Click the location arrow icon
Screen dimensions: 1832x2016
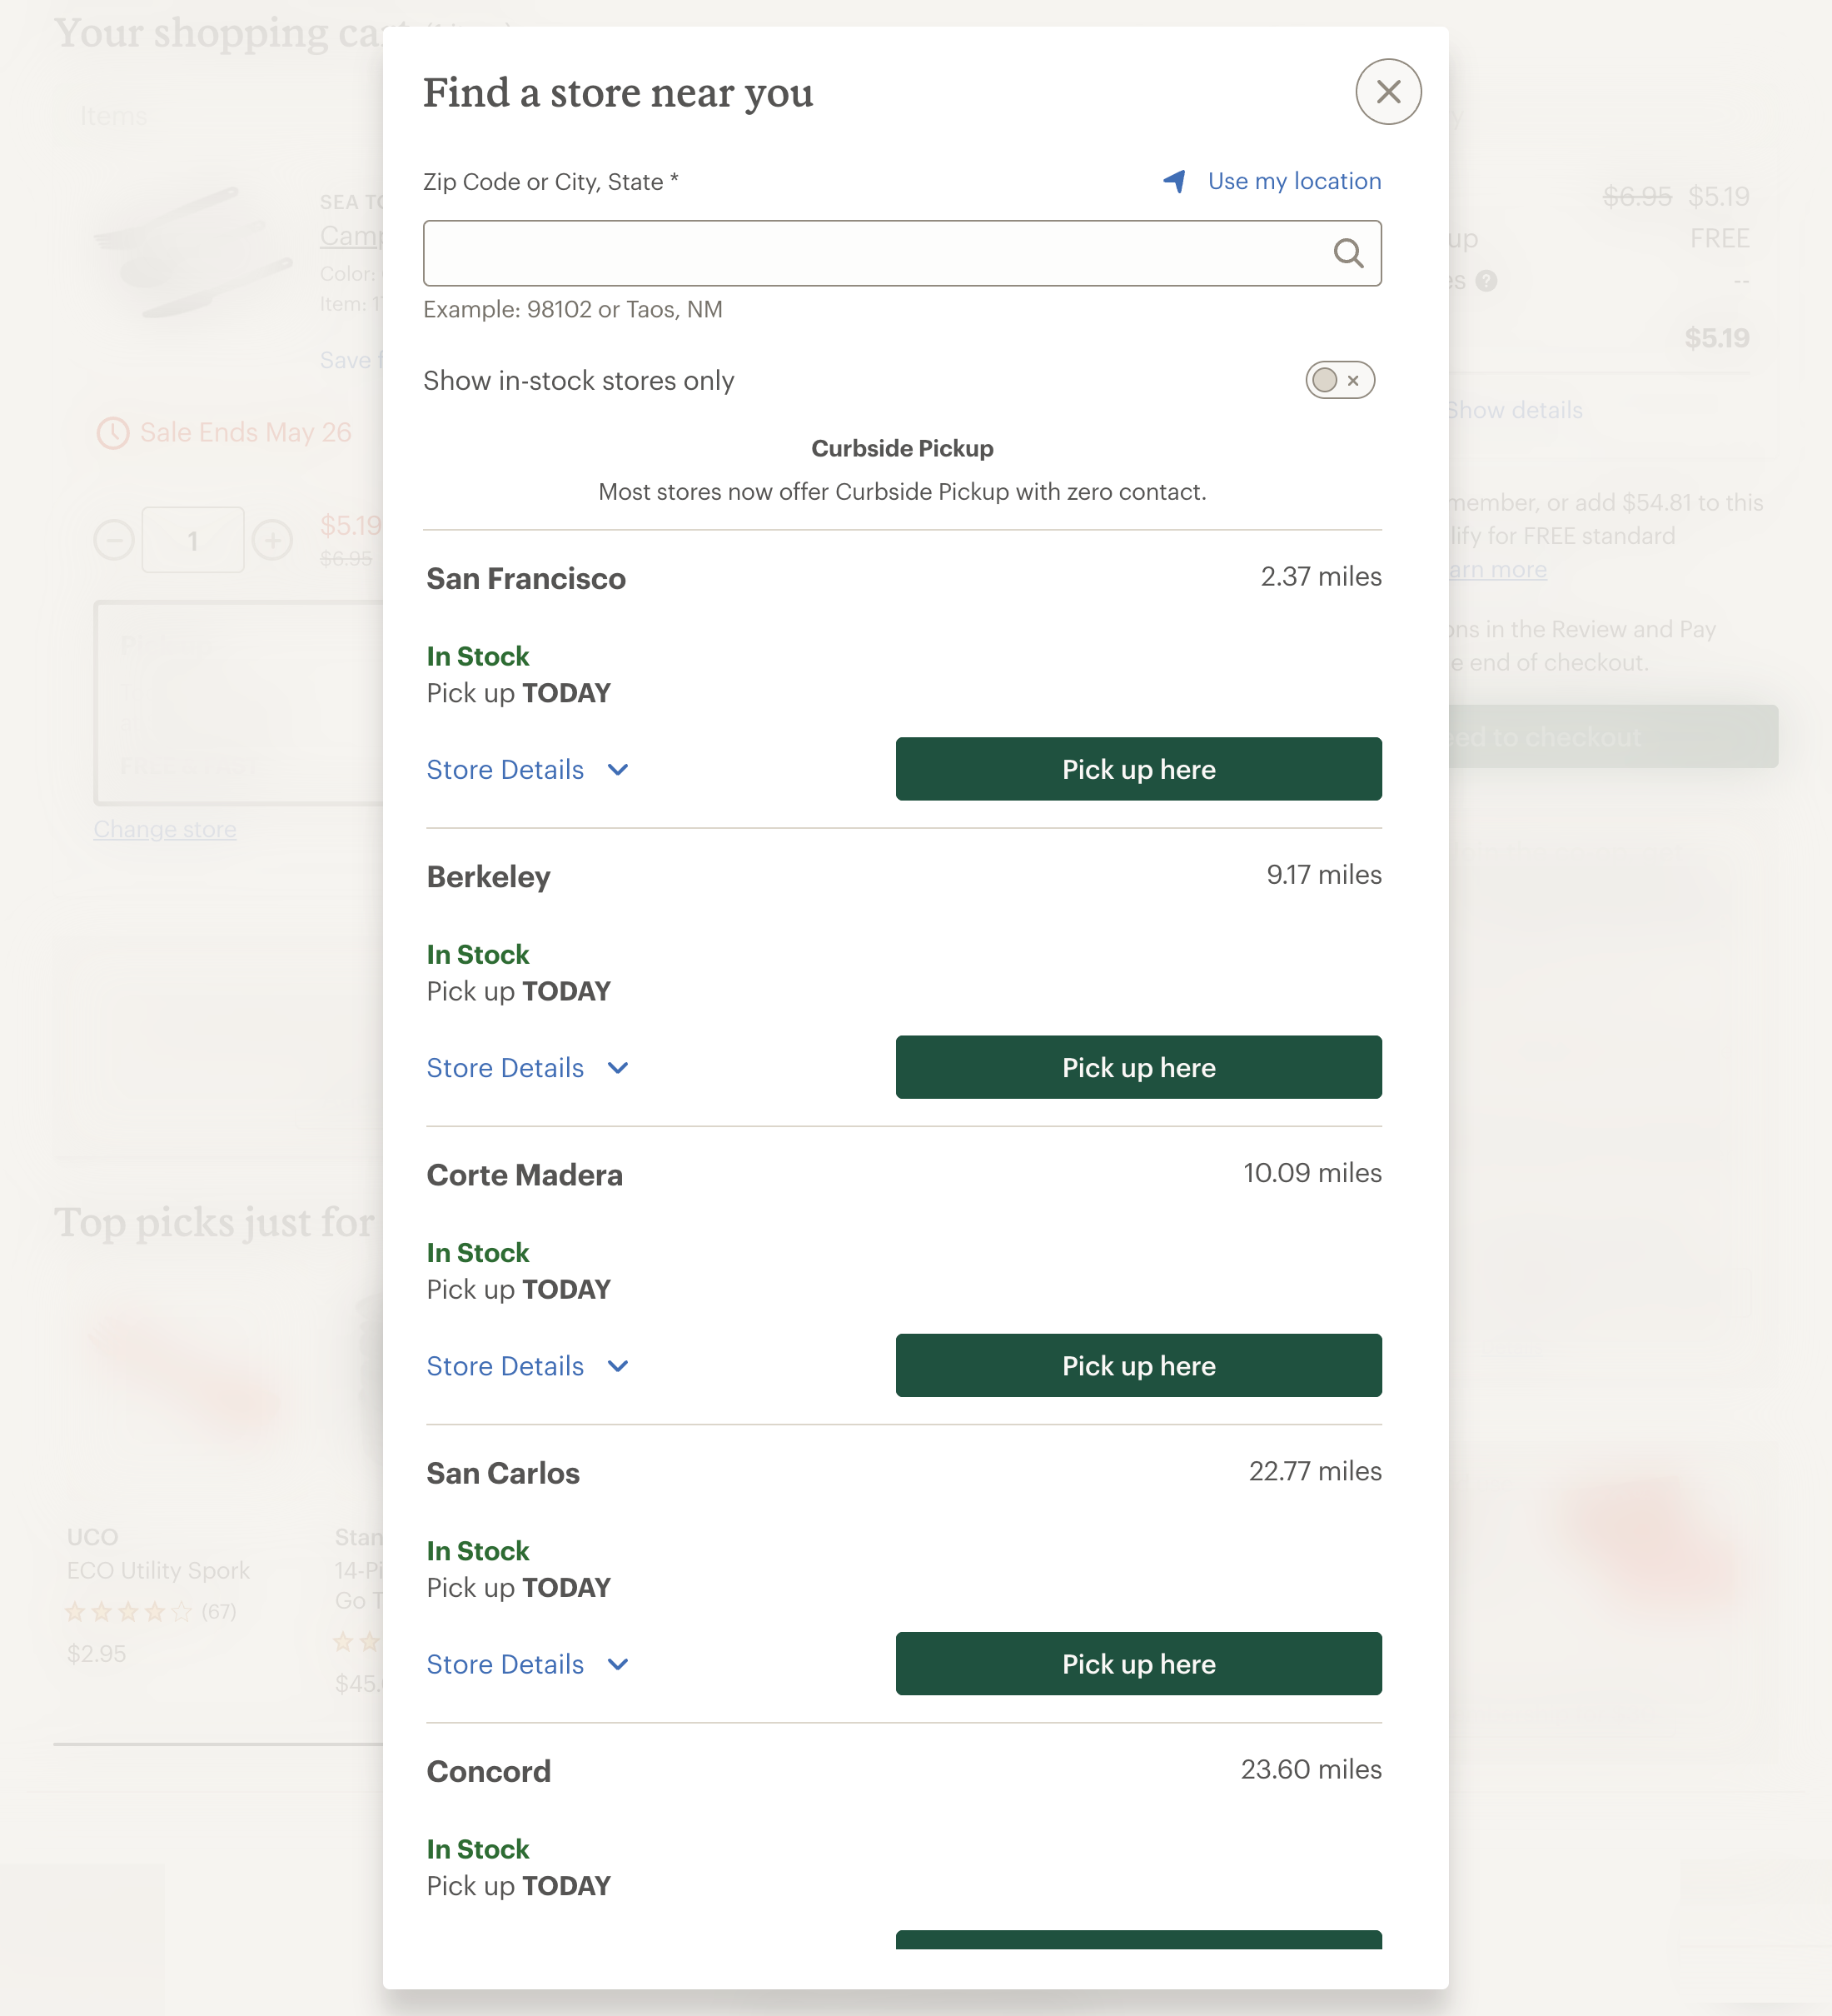point(1174,181)
